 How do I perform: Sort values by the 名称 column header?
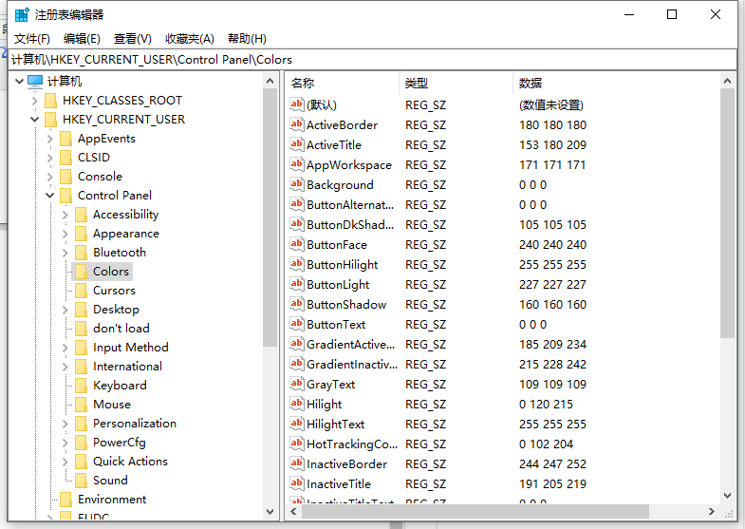click(342, 84)
